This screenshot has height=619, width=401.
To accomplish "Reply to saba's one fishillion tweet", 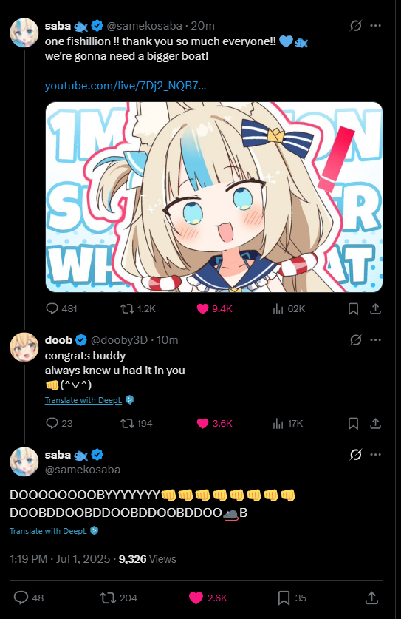I will pos(52,308).
